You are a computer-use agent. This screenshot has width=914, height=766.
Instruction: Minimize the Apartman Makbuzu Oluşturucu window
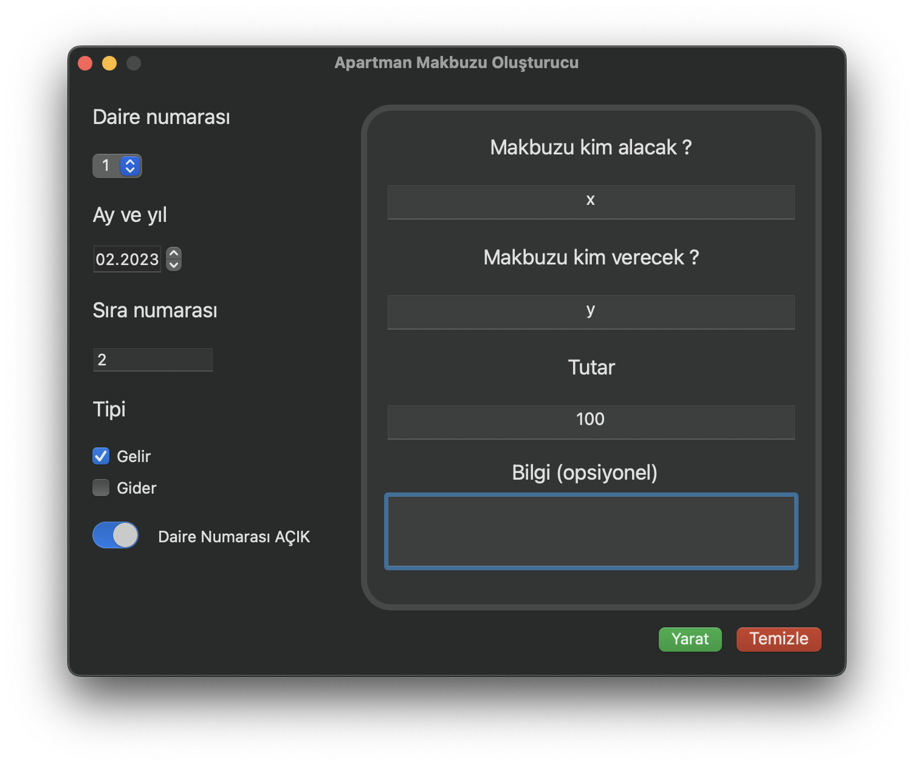(109, 63)
